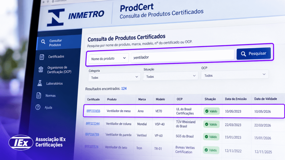Click the Marca column header
The height and width of the screenshot is (160, 285).
142,99
